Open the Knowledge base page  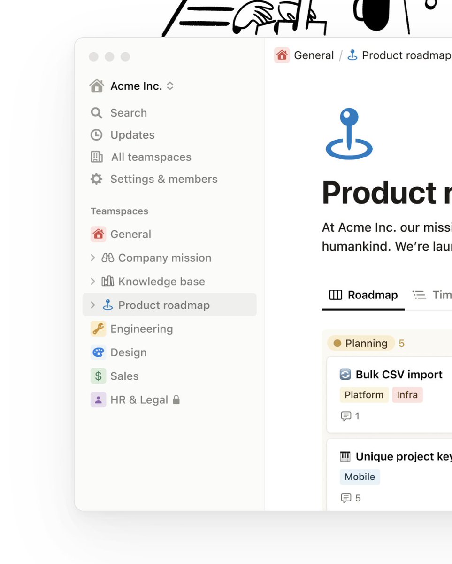[x=161, y=282]
